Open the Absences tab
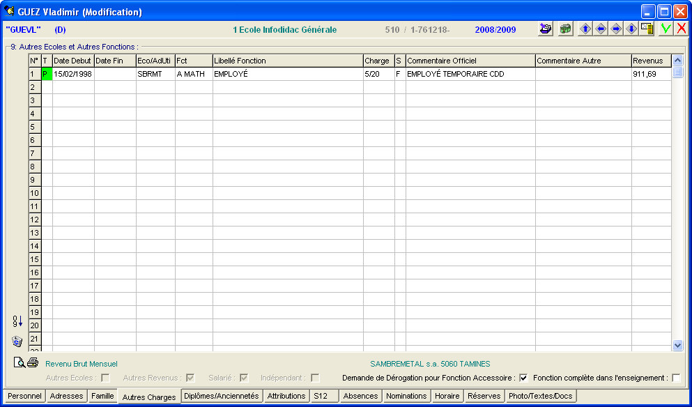This screenshot has width=692, height=407. [x=360, y=396]
